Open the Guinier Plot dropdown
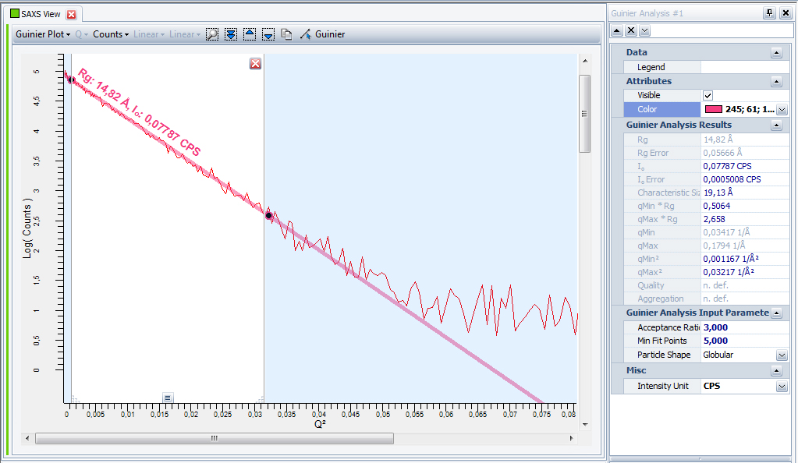This screenshot has height=463, width=798. [43, 34]
